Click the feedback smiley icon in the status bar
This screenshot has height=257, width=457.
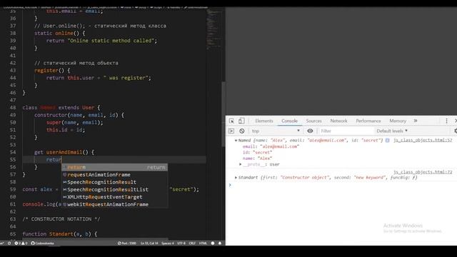[x=213, y=243]
